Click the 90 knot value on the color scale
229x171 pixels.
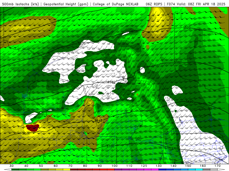point(100,166)
